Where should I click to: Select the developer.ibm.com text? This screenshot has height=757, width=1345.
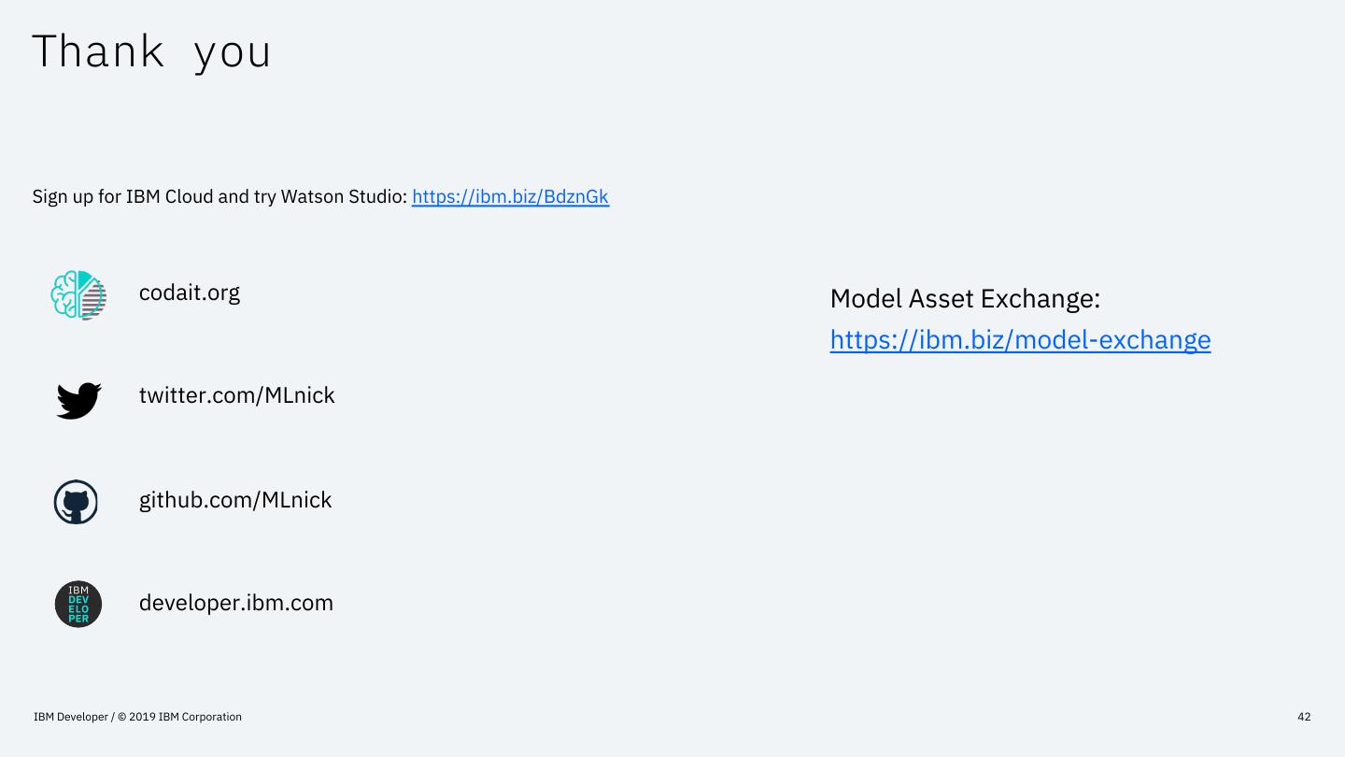(236, 603)
